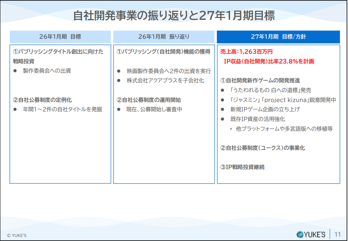Screen dimensions: 348x241
Task: Click the red IP収益 比率23.8% line
Action: click(269, 62)
